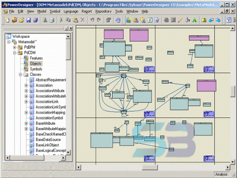The height and width of the screenshot is (178, 237).
Task: Click the blue right arrow icon
Action: (218, 20)
